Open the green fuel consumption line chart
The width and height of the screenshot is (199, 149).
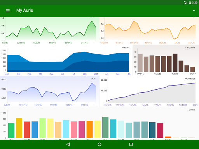pos(50,31)
